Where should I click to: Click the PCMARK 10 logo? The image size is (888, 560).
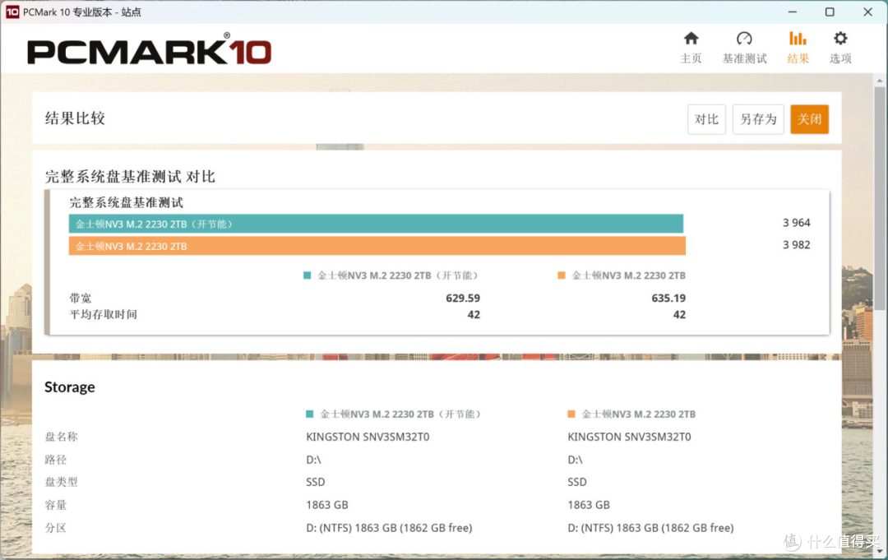coord(150,50)
